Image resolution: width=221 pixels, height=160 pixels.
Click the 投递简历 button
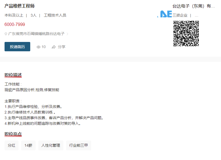[17, 47]
